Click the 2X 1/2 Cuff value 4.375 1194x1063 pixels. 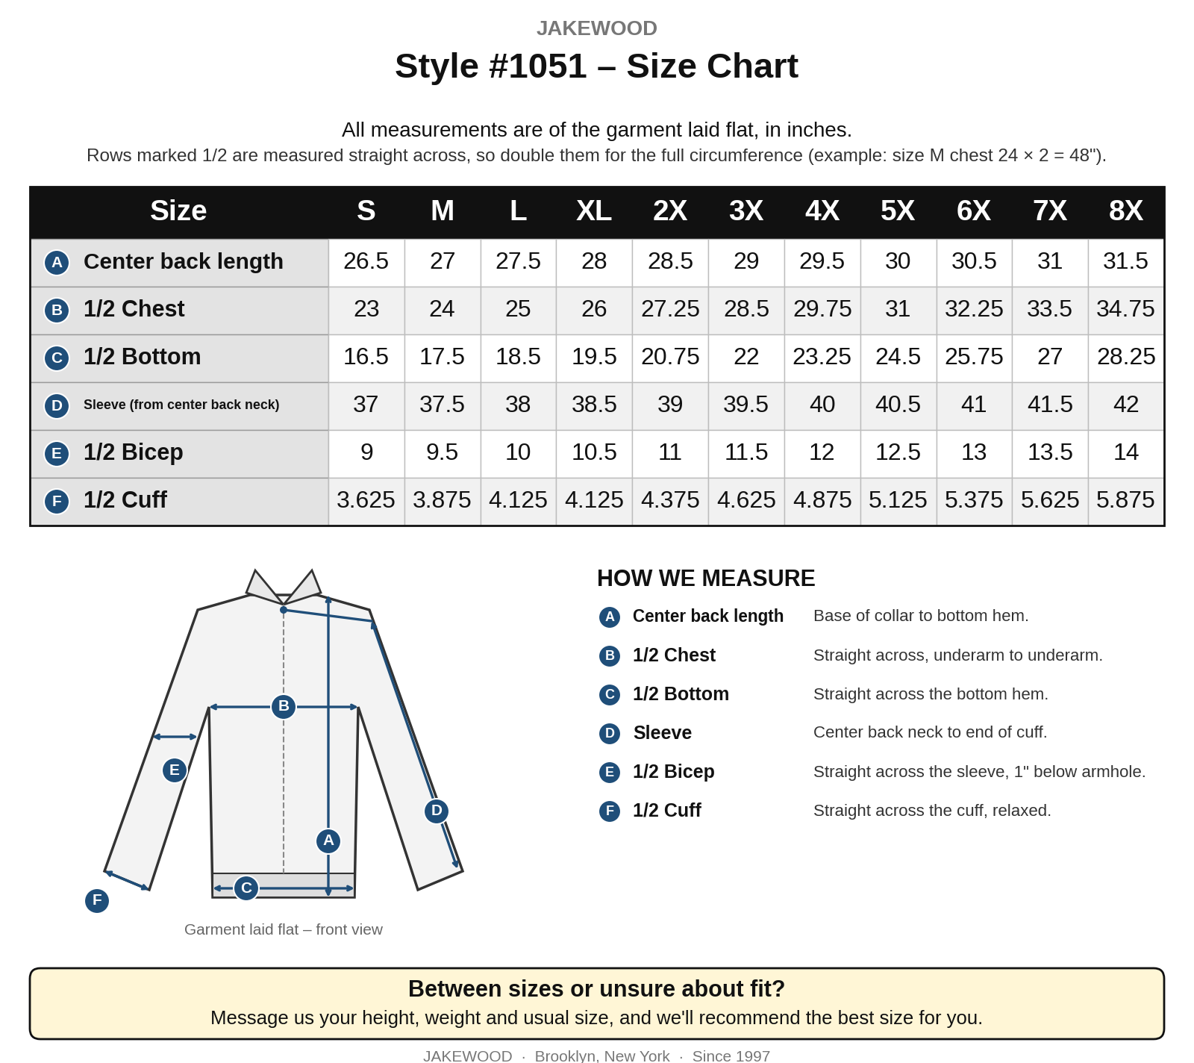(x=670, y=501)
